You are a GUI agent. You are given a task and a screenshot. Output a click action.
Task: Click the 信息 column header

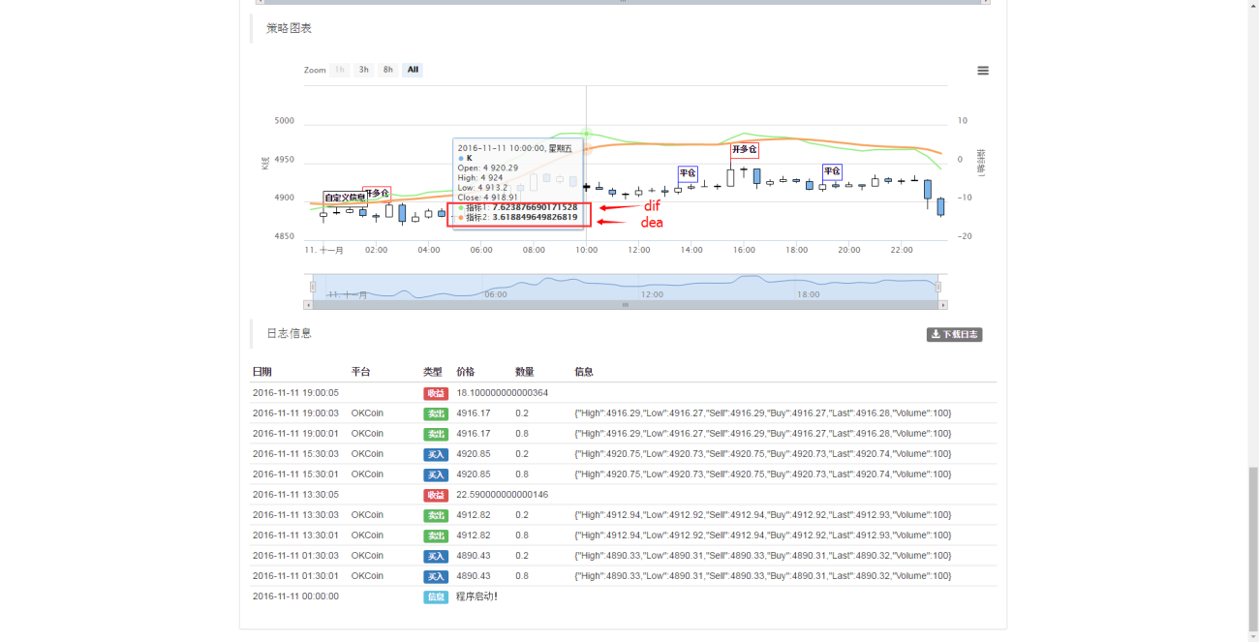click(584, 372)
